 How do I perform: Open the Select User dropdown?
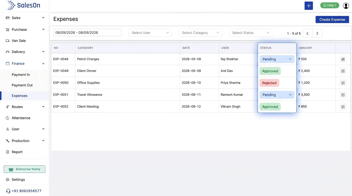pyautogui.click(x=150, y=33)
